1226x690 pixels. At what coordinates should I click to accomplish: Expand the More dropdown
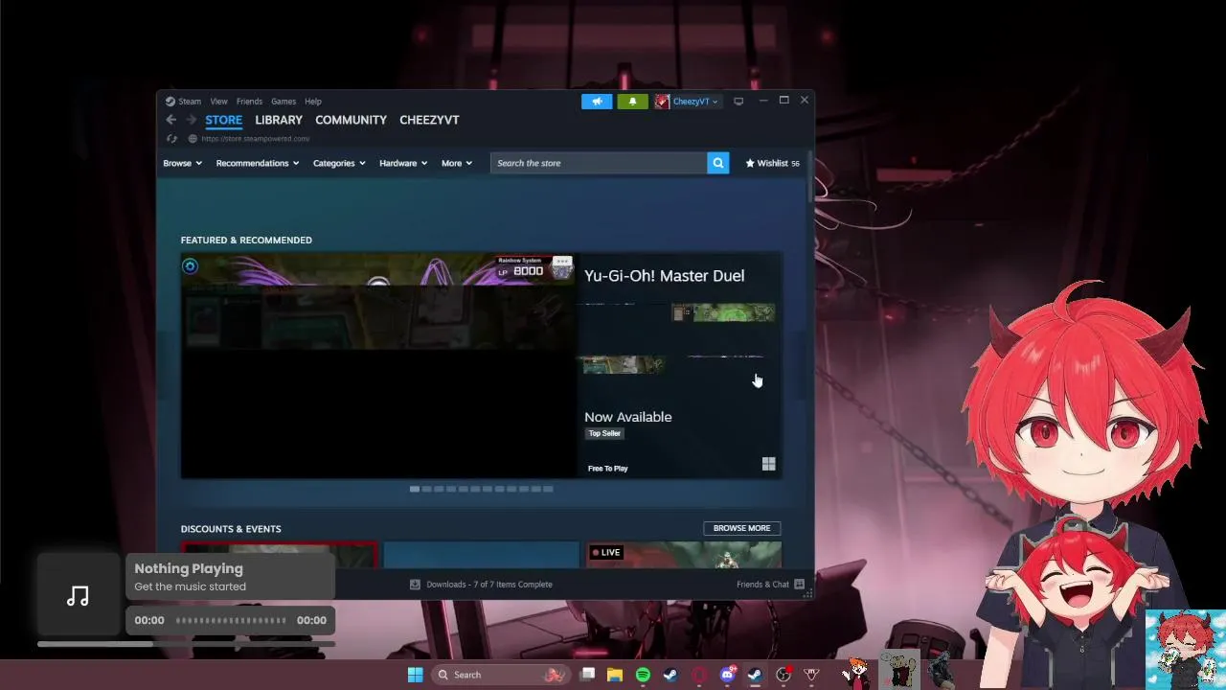pyautogui.click(x=457, y=163)
